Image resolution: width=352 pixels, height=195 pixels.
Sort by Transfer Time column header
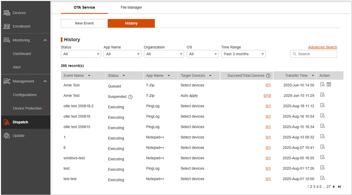296,76
